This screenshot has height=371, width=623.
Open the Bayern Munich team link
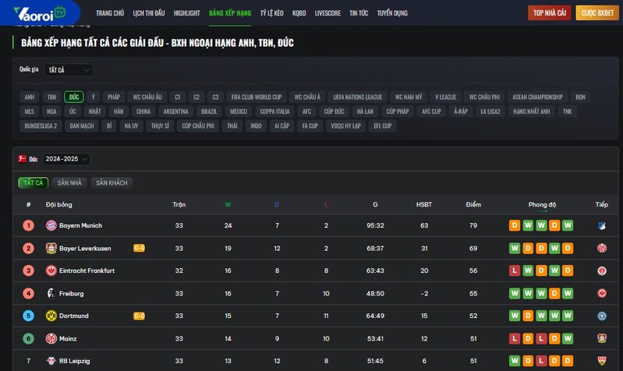80,225
